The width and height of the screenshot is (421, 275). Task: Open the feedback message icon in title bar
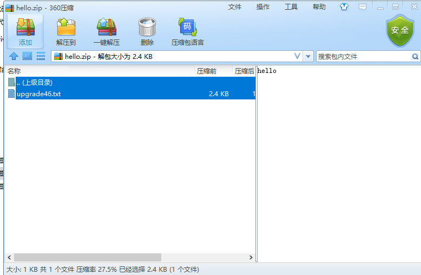click(363, 7)
